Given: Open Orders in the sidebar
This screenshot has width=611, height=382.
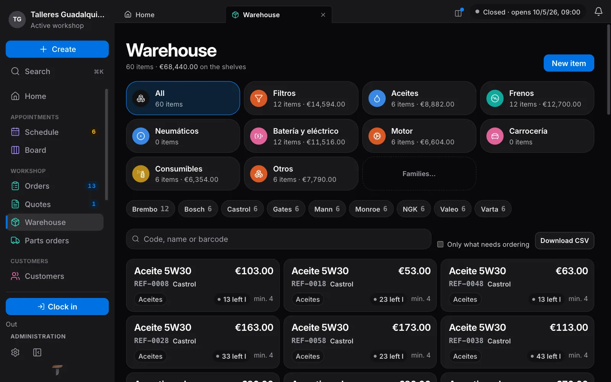Looking at the screenshot, I should point(55,186).
